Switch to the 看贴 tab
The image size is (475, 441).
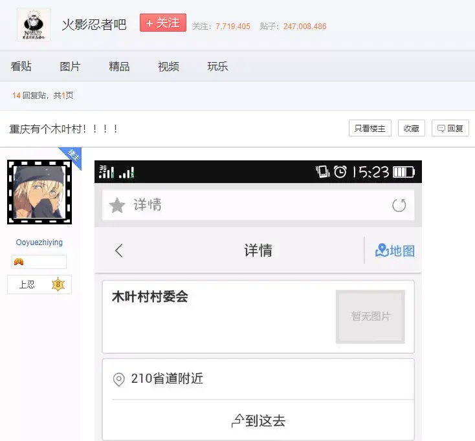click(21, 67)
